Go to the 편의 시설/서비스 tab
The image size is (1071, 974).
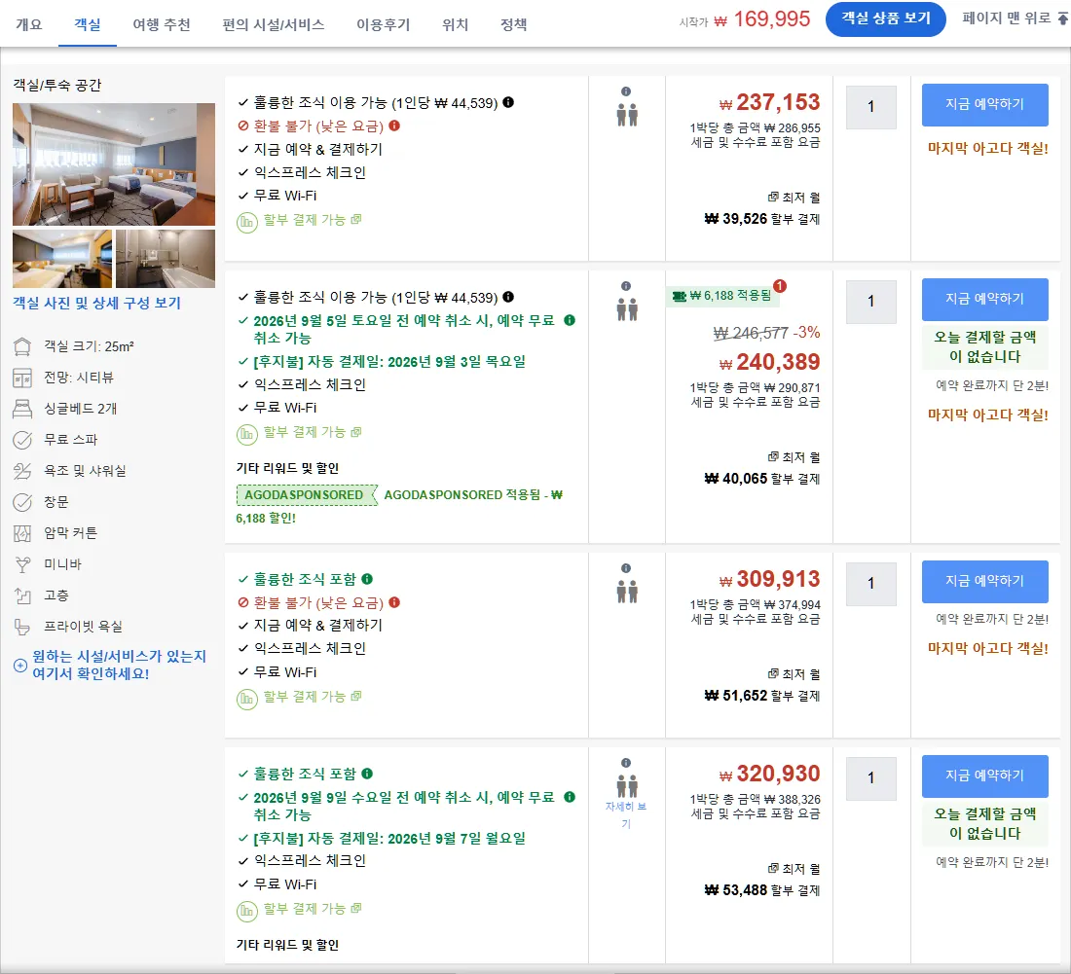point(274,24)
